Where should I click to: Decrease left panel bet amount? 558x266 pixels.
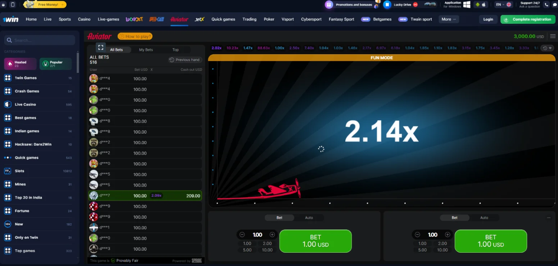242,235
